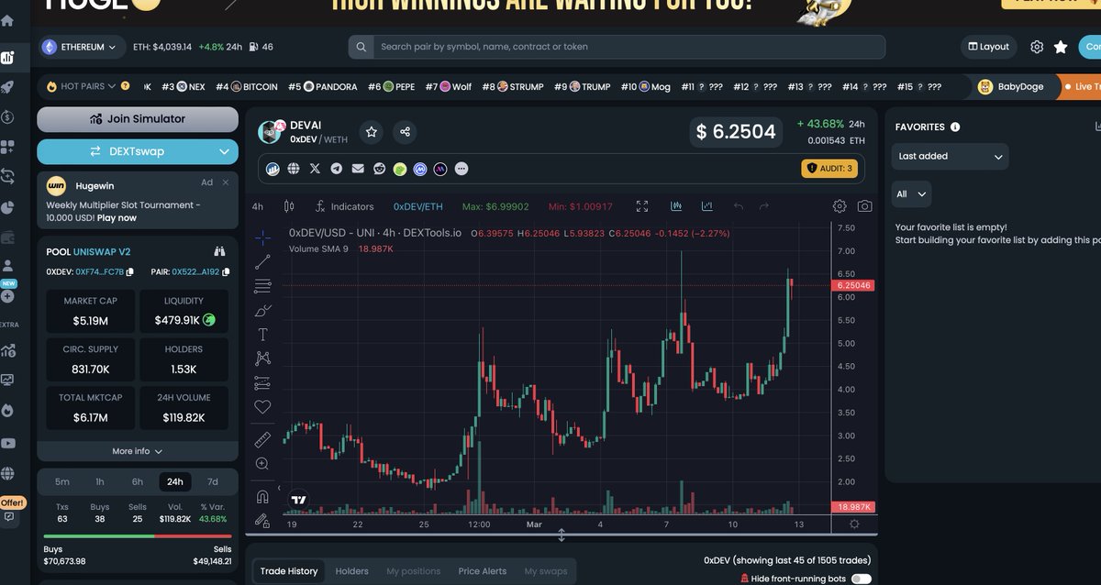
Task: Copy the PAIR address 0X522...A192
Action: 226,272
